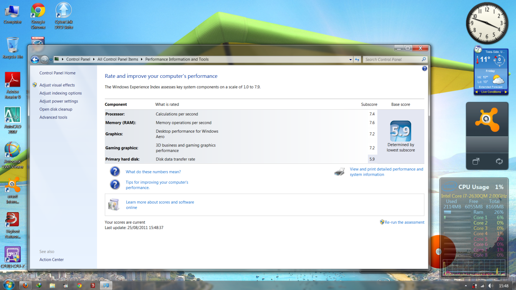Screen dimensions: 516x290
Task: Expand the address bar history dropdown
Action: [351, 59]
